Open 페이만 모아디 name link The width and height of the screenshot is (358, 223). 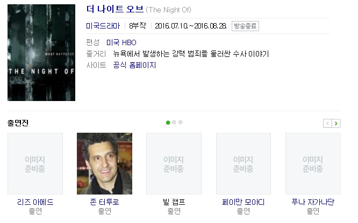coord(244,202)
